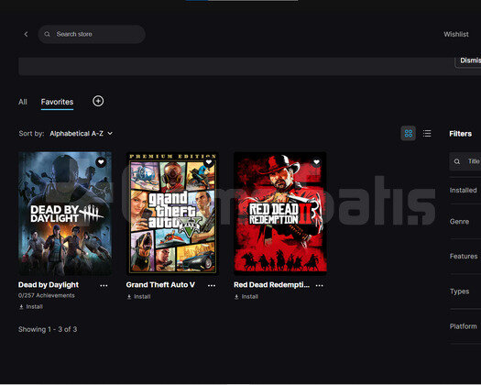The image size is (481, 385).
Task: Click the Grand Theft Auto V title
Action: click(160, 285)
